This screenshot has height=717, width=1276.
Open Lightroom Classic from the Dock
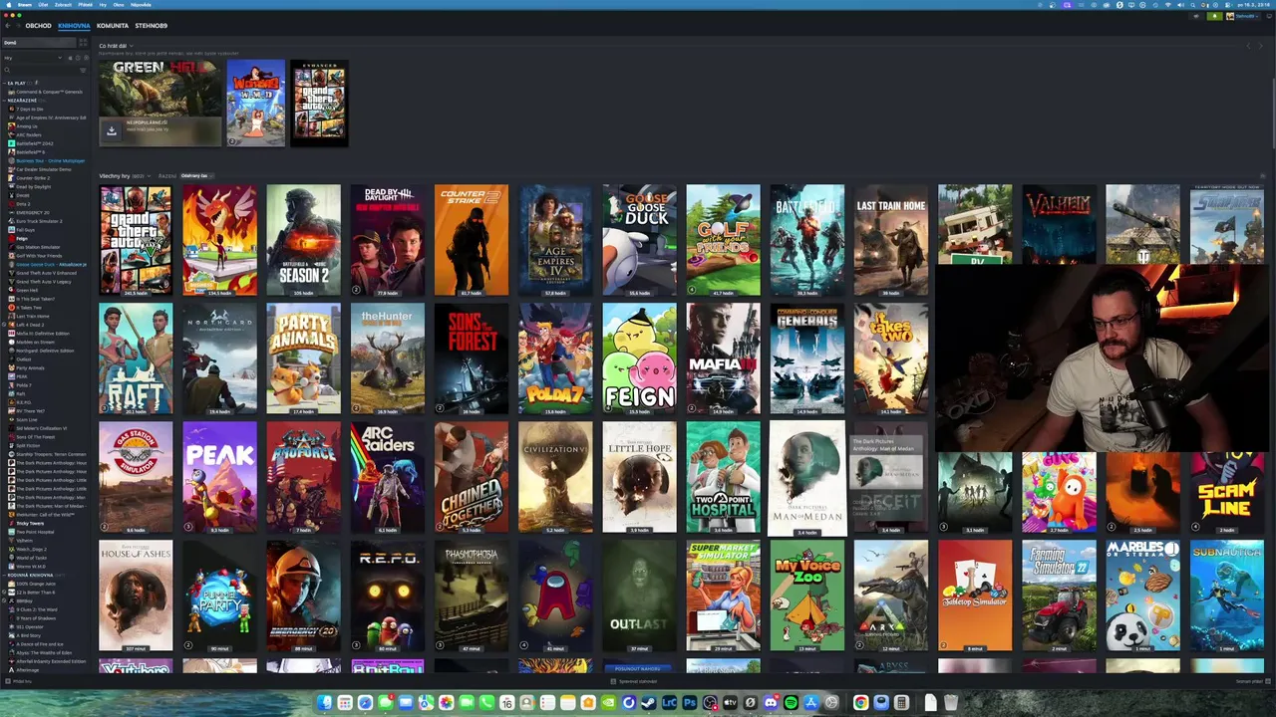coord(669,703)
